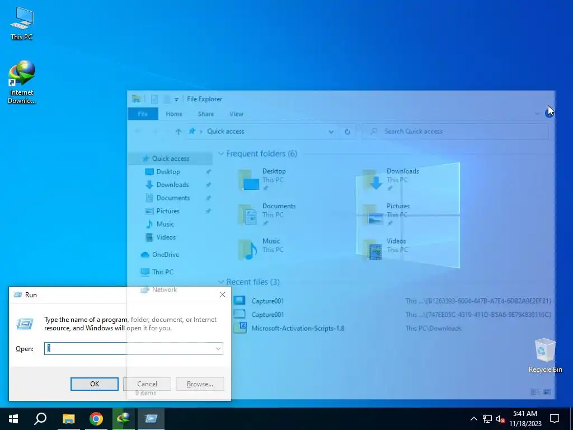
Task: Switch to large icons view in the status bar
Action: pos(547,392)
